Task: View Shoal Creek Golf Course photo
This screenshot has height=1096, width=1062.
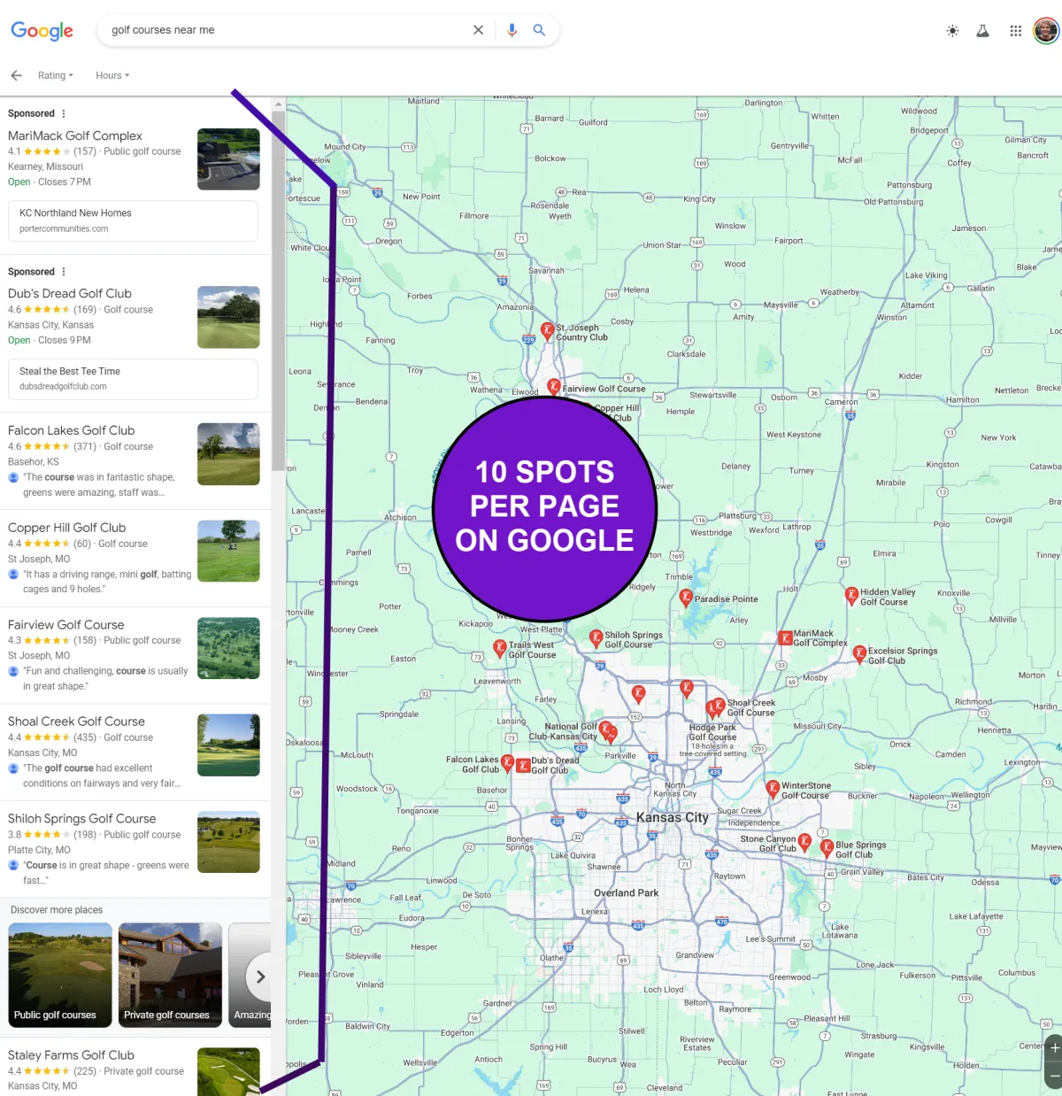Action: pos(228,745)
